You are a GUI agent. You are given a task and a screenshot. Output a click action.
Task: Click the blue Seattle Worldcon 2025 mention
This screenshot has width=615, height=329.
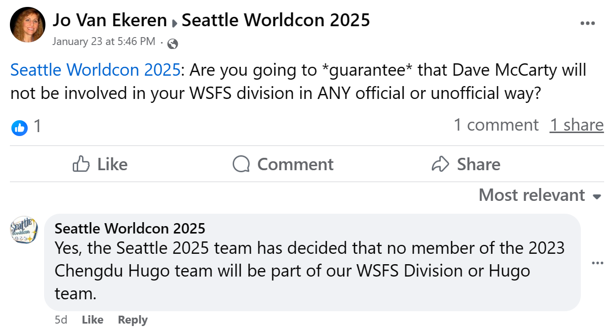(x=95, y=70)
